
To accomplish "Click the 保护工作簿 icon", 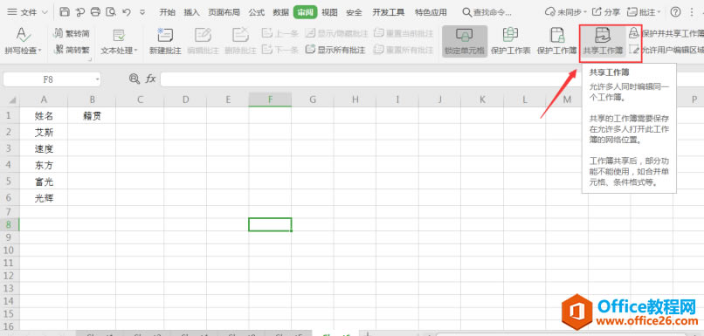I will click(x=557, y=35).
